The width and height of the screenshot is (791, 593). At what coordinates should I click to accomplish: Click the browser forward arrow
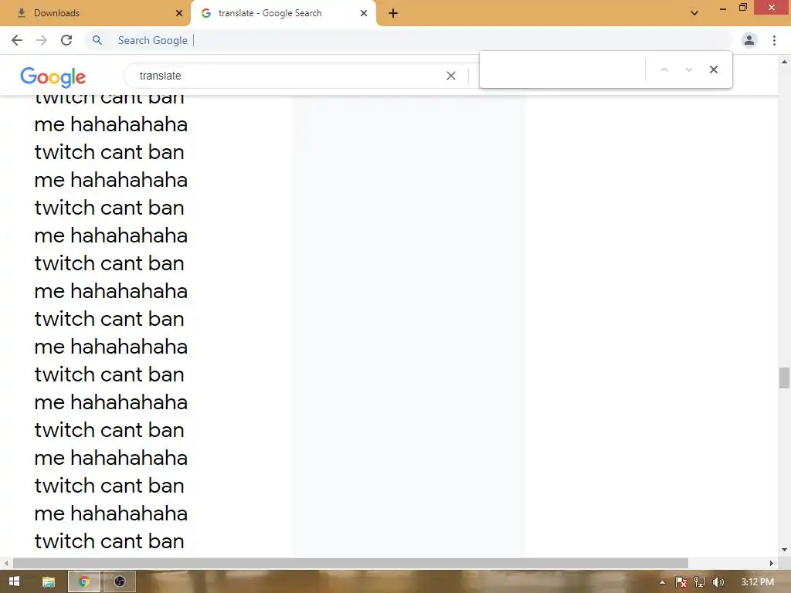pos(42,40)
